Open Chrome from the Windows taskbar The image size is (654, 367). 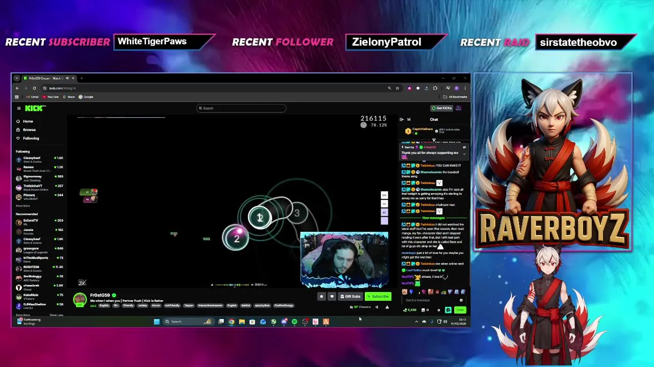pos(231,322)
